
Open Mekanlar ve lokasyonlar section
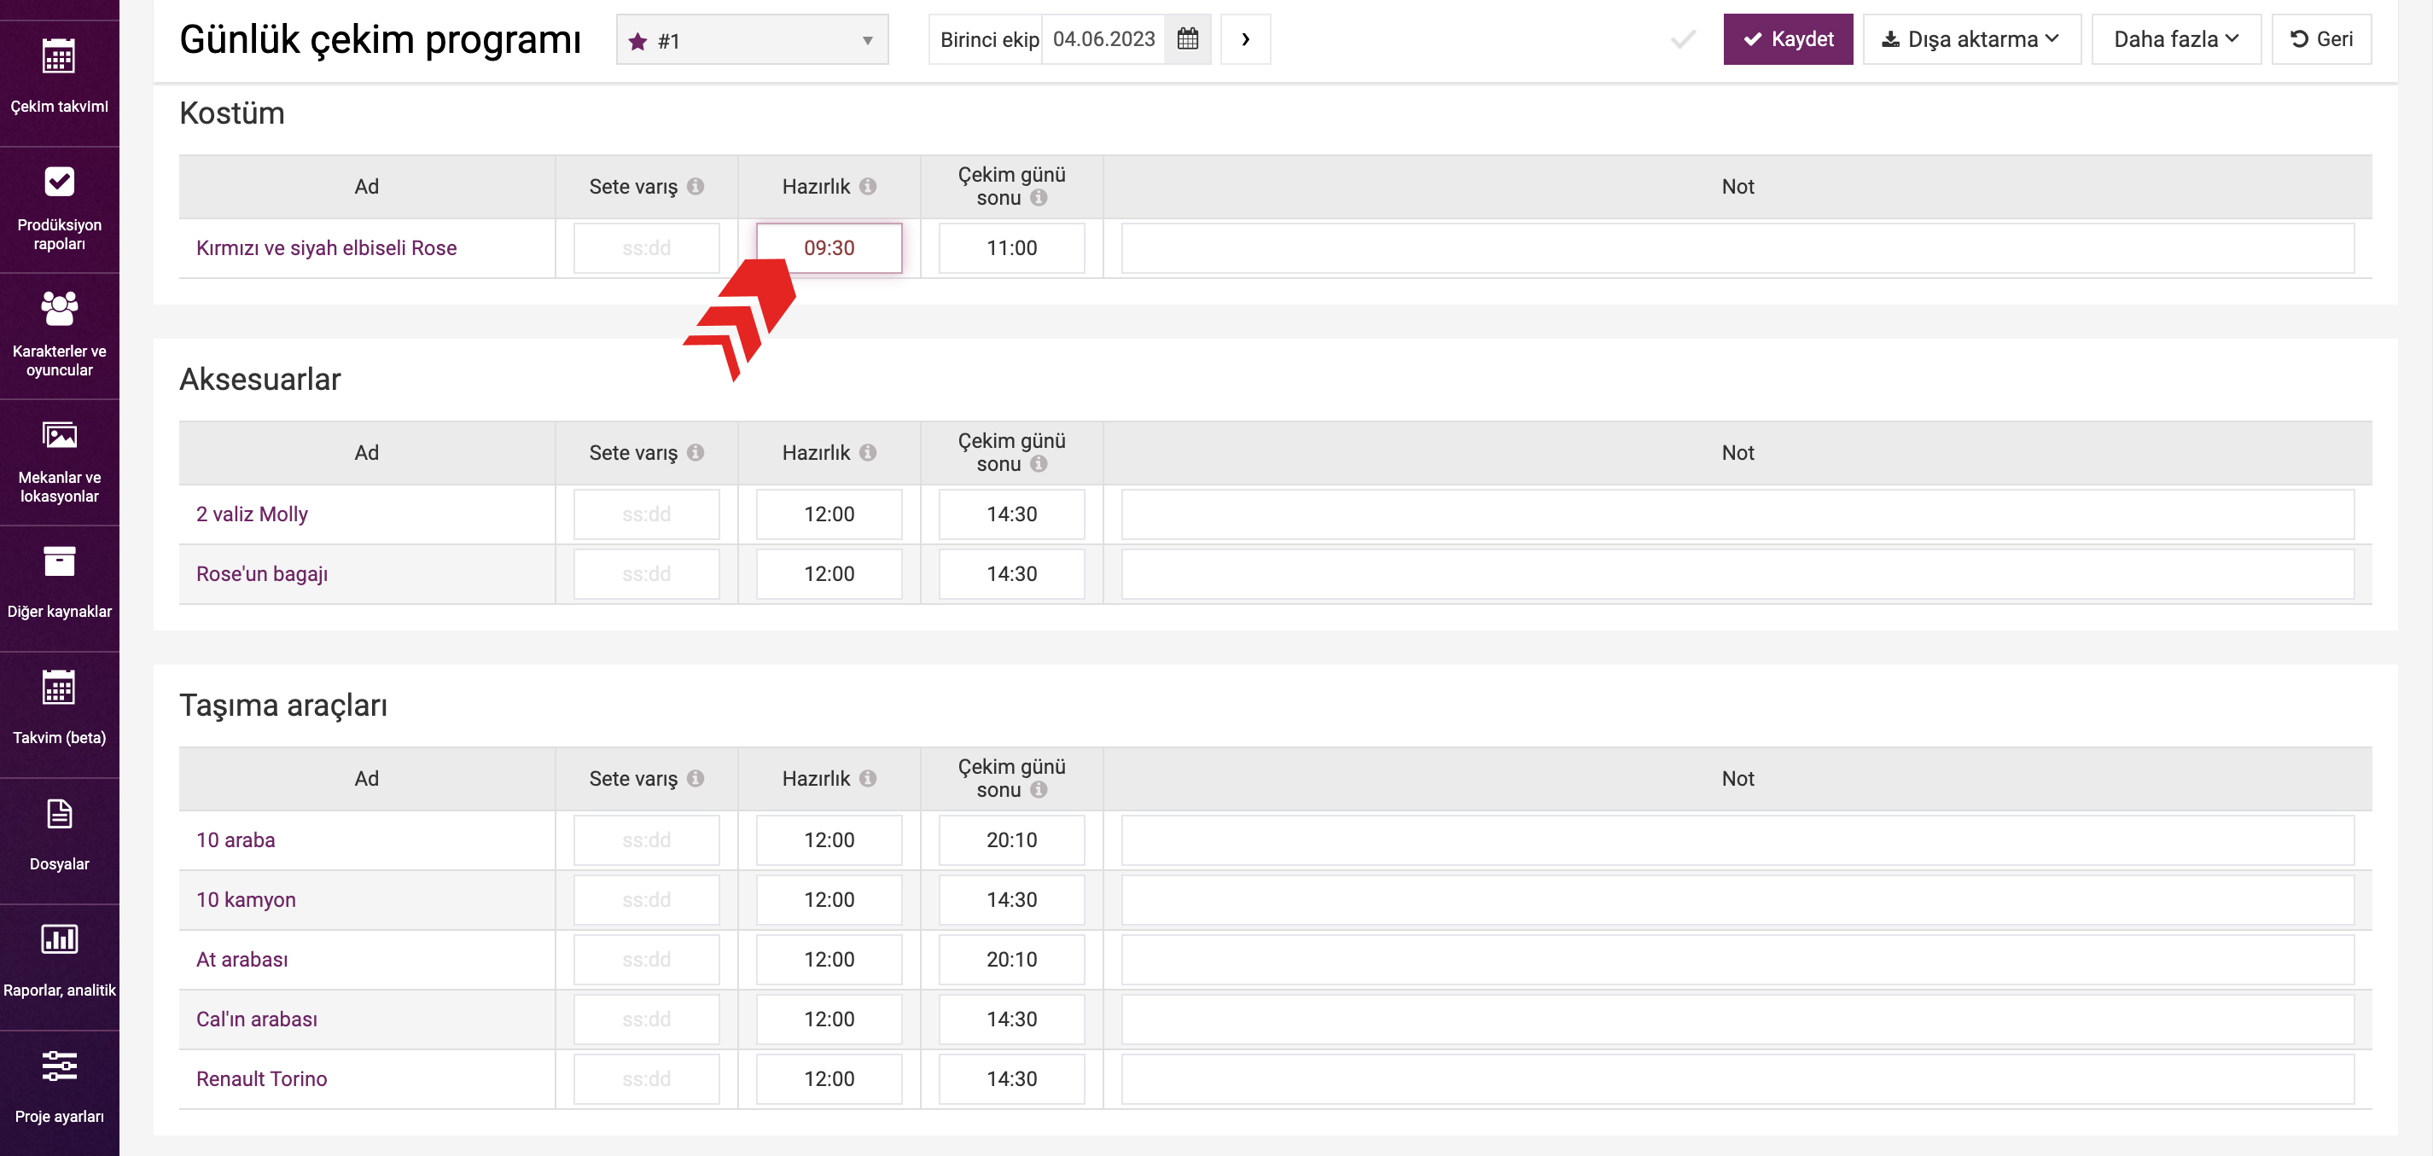pyautogui.click(x=60, y=462)
